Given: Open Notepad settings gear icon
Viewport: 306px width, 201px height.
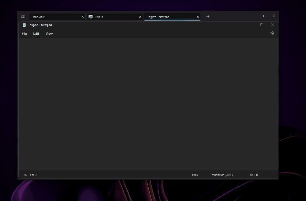Looking at the screenshot, I should coord(272,33).
